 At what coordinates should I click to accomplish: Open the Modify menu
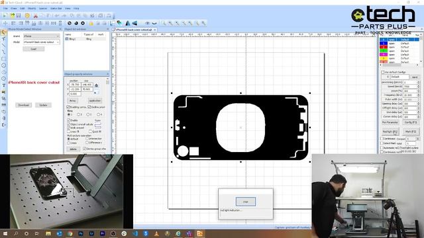32,9
